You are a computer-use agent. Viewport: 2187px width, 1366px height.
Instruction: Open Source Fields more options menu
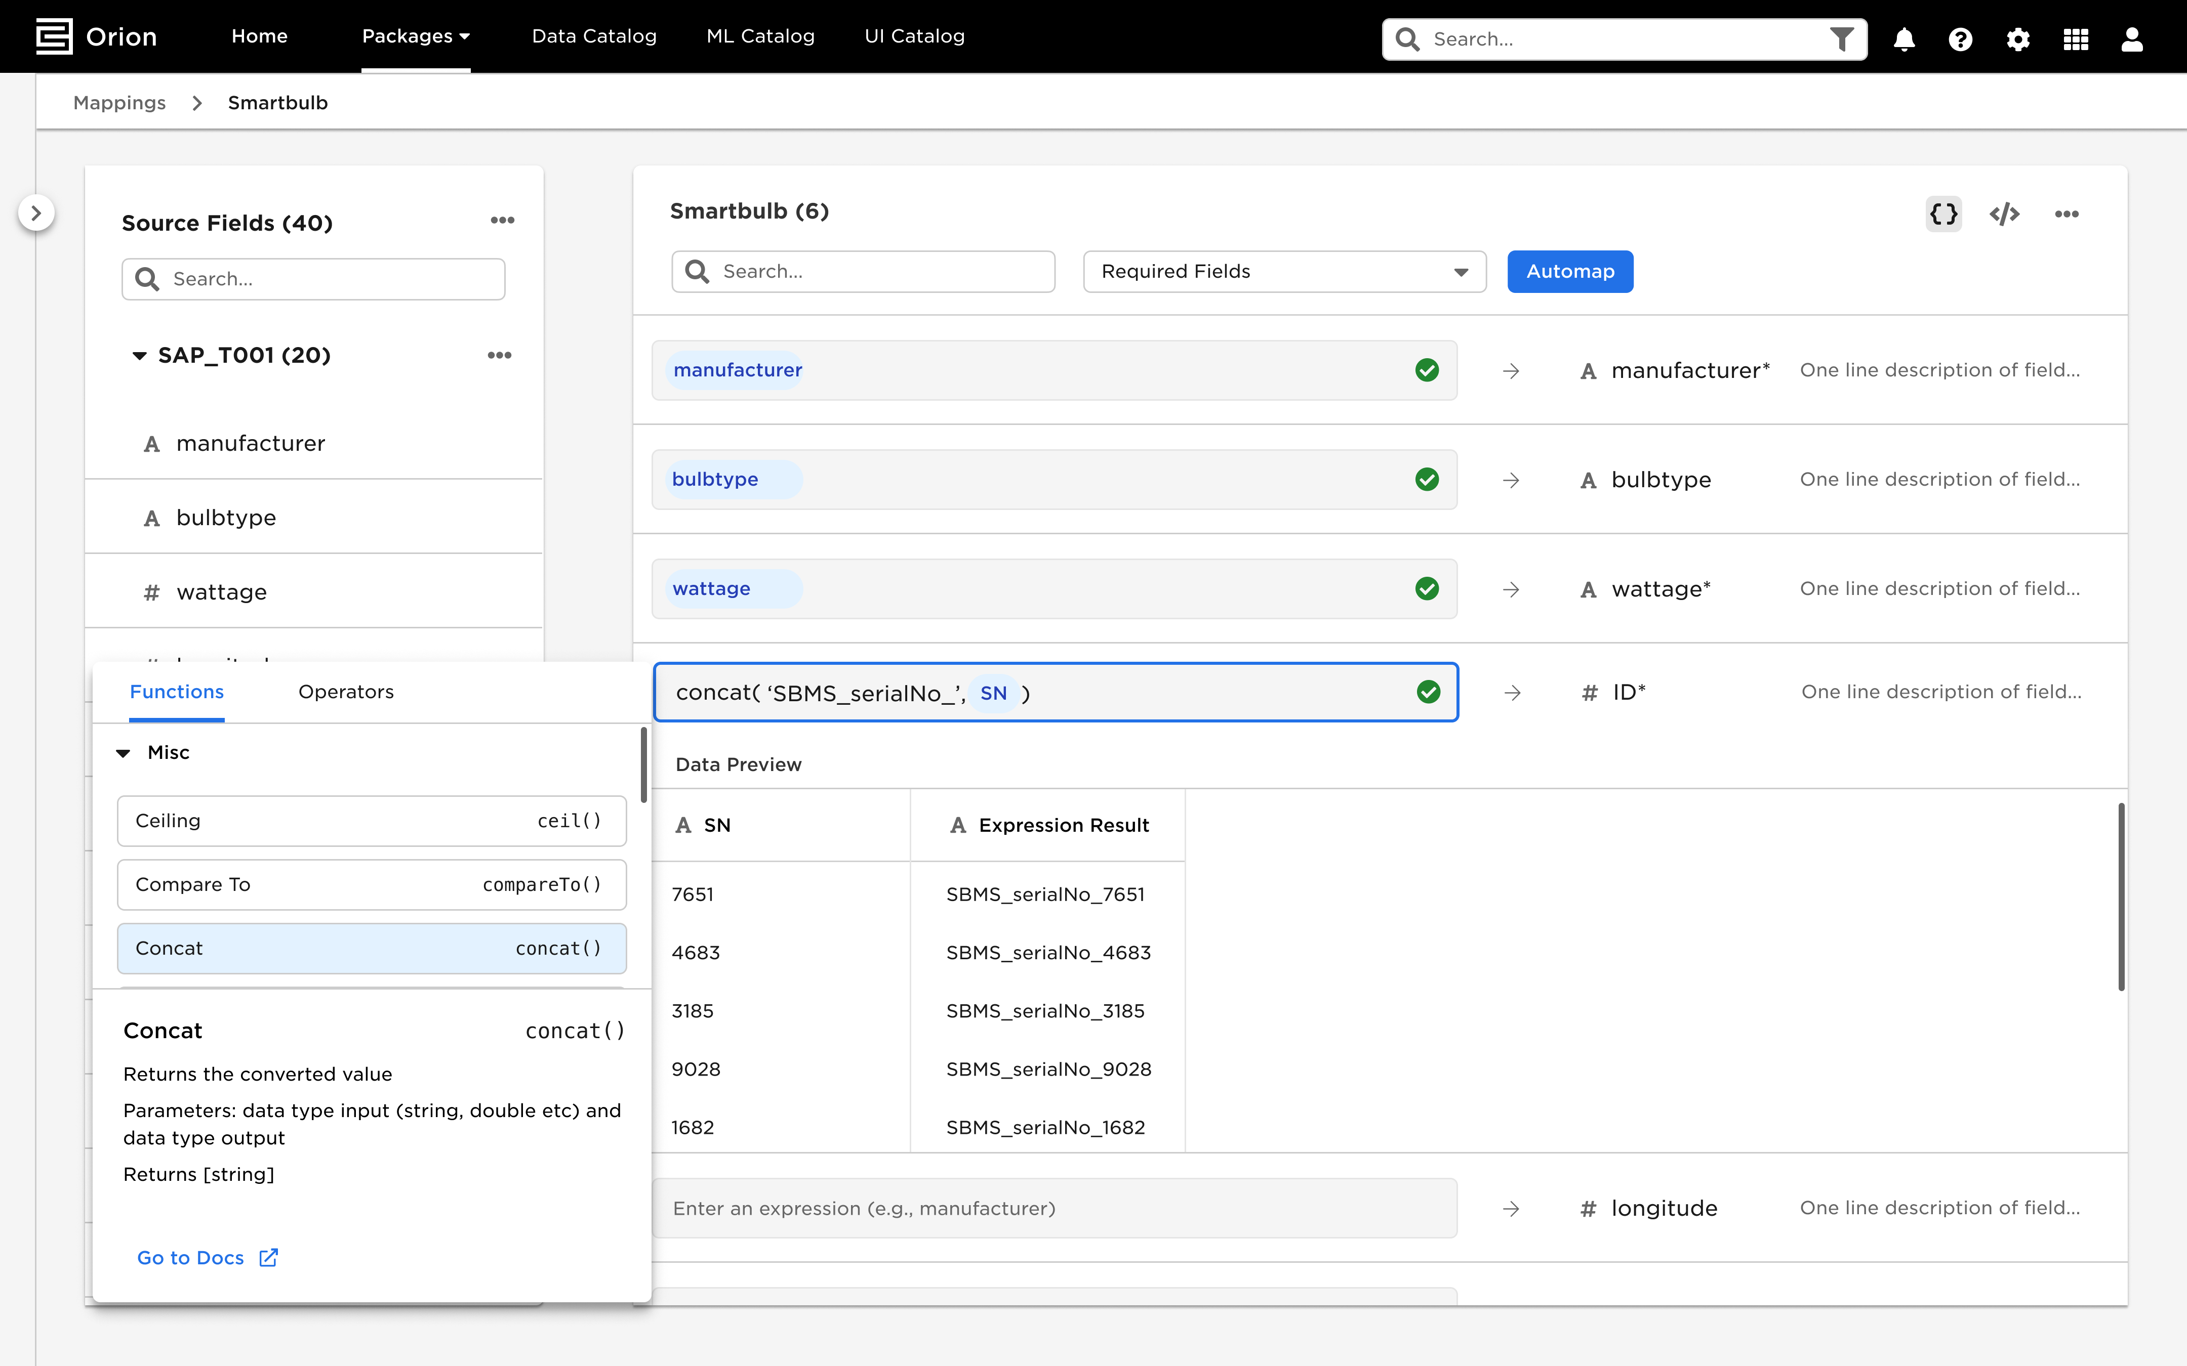click(x=503, y=221)
